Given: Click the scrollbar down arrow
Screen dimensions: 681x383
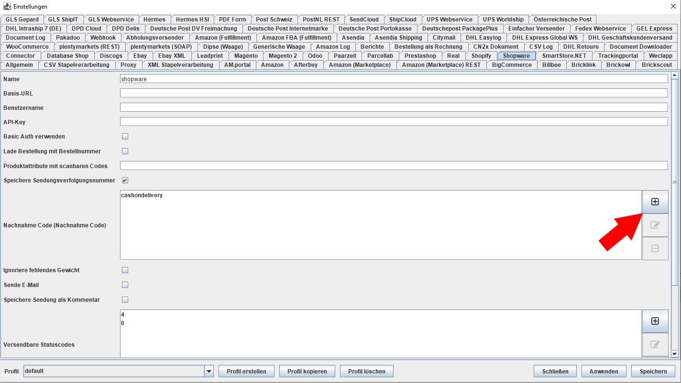Looking at the screenshot, I should pyautogui.click(x=674, y=354).
